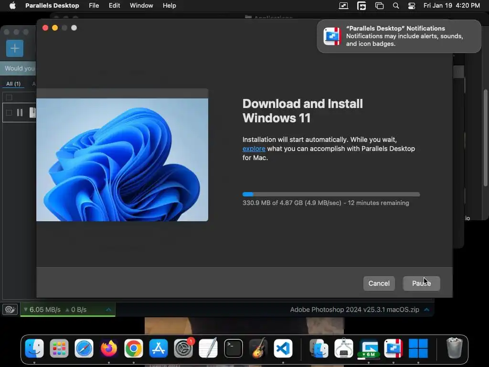Image resolution: width=489 pixels, height=367 pixels.
Task: Click the 0 B/s upload speed
Action: (x=79, y=310)
